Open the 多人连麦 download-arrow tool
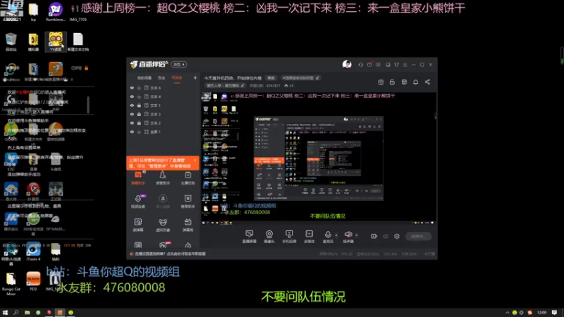The image size is (564, 317). pos(163,201)
